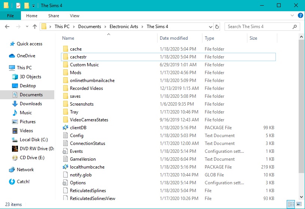Select the localthumbcache package file icon

(x=65, y=167)
